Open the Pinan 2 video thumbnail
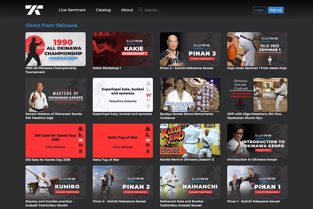 point(123,182)
